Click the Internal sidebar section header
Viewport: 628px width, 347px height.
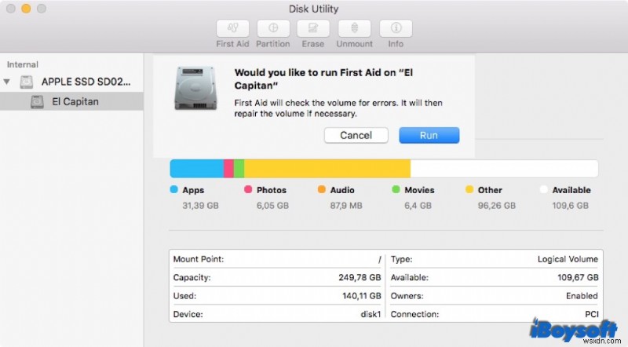click(23, 64)
